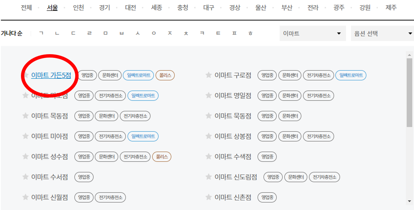414x210 pixels.
Task: Click the 문화센터 tag on 이마트 묵동점
Action: (290, 116)
